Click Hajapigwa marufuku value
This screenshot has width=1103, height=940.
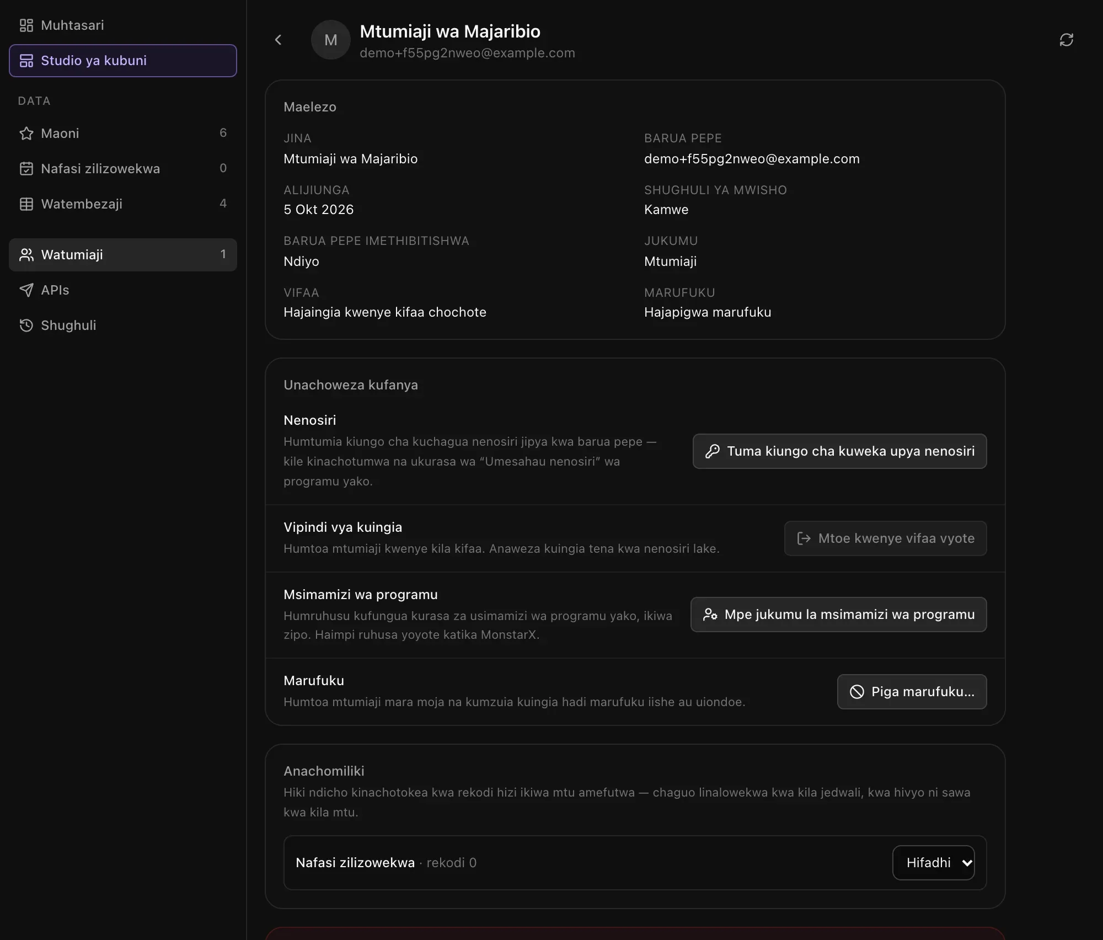click(708, 312)
